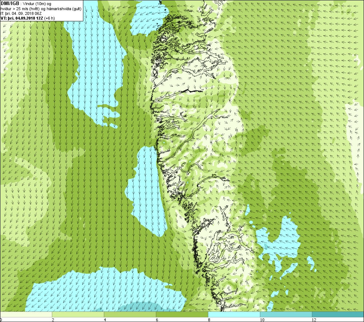The height and width of the screenshot is (322, 364).
Task: Click the 10–12 m/s cyan legend swatch
Action: pos(286,314)
